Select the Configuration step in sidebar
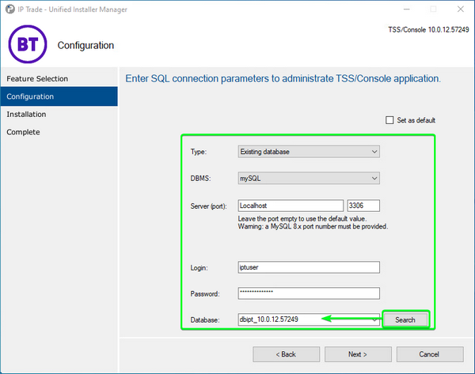Screen dimensions: 475x374 [59, 96]
